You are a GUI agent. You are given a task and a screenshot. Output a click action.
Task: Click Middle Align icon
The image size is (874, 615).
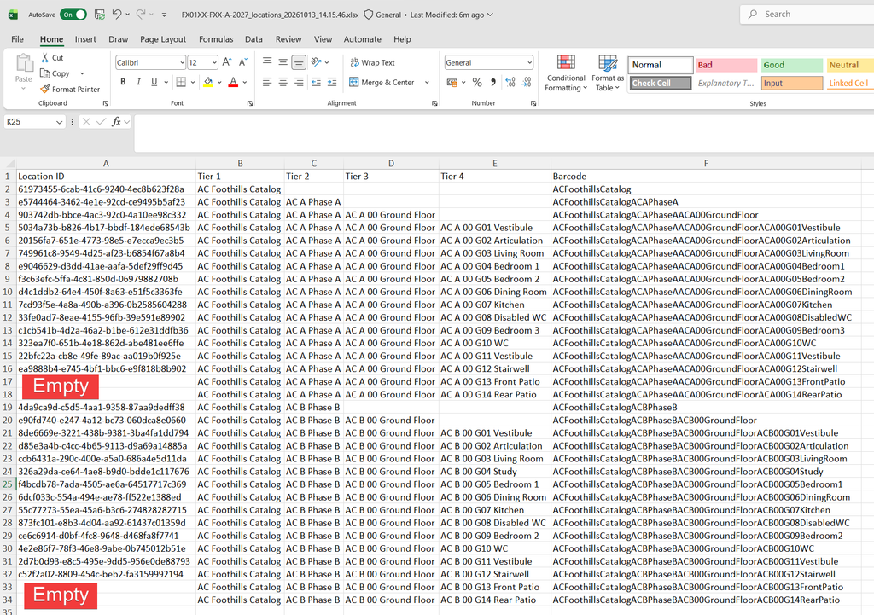click(283, 62)
